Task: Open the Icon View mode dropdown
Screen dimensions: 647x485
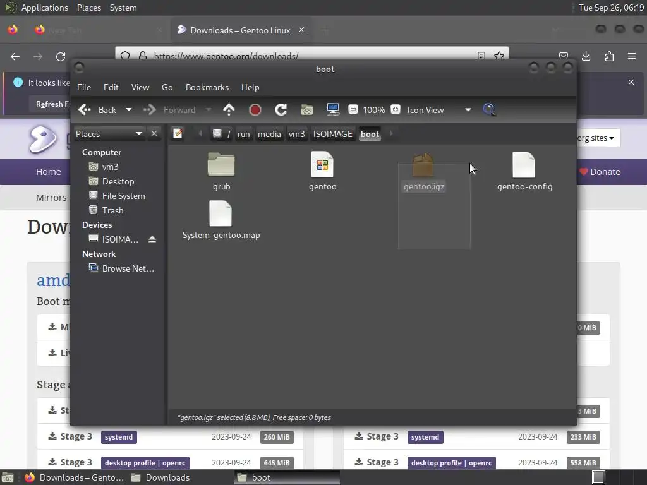Action: (x=439, y=110)
